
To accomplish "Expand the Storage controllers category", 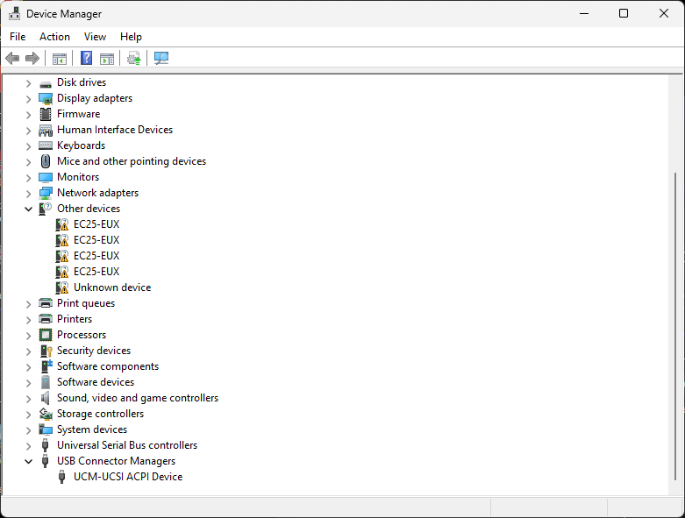I will coord(28,414).
